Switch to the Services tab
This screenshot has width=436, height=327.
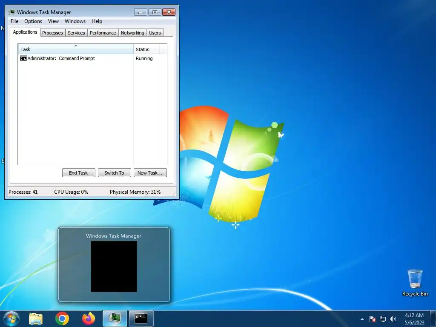tap(76, 33)
